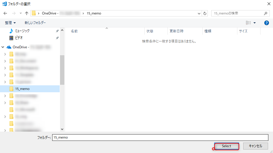This screenshot has width=273, height=153.
Task: Open address bar history dropdown
Action: tap(199, 13)
